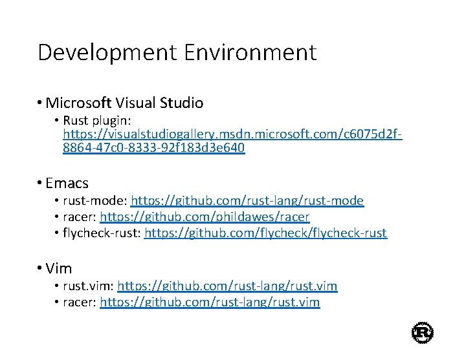Click the 'rust-mode:' label
Viewport: 466px width, 349px height.
coord(95,201)
